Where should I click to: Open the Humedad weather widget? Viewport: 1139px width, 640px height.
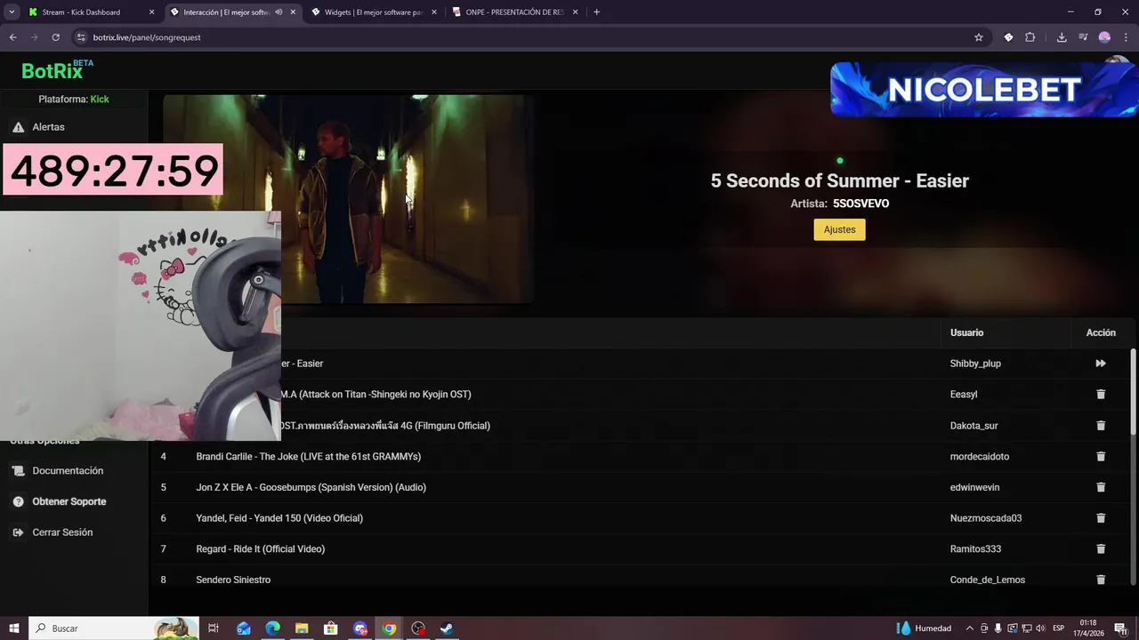(925, 628)
